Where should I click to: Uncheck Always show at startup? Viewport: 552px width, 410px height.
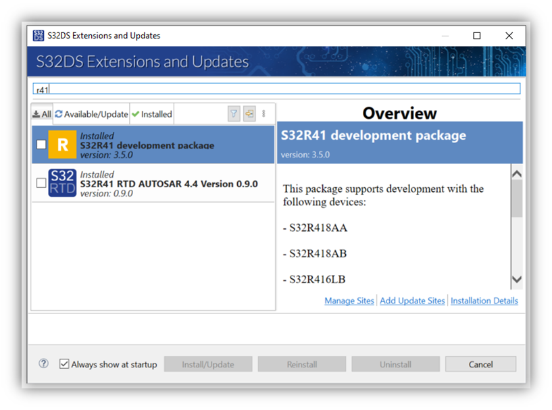point(64,364)
